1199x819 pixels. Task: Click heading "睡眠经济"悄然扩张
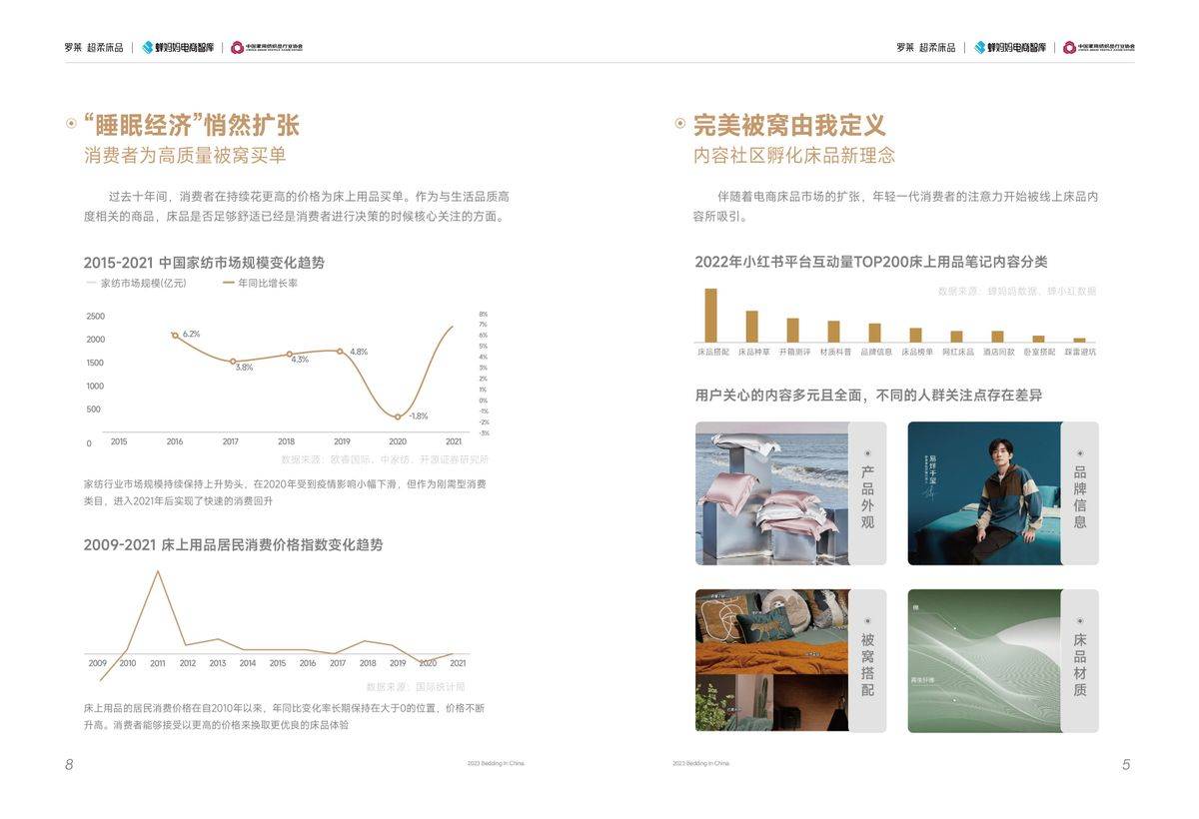[192, 125]
